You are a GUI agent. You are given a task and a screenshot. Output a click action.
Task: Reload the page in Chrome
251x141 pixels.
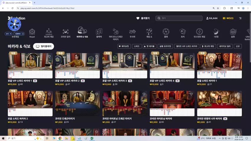pyautogui.click(x=12, y=8)
